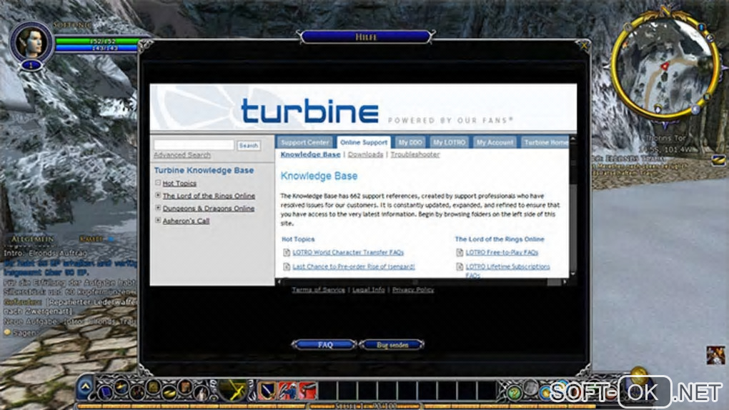Click the white robed figure icon on toolbar

pyautogui.click(x=202, y=394)
